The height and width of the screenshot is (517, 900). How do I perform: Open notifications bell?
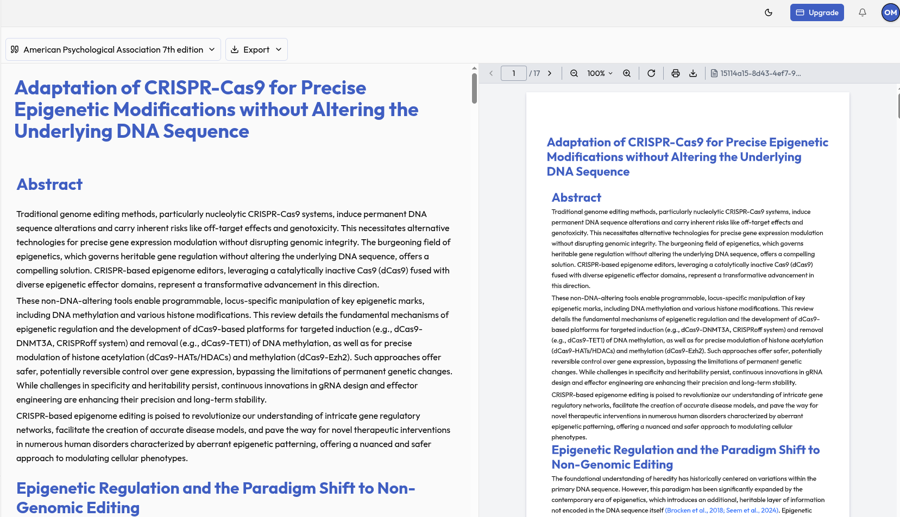(863, 12)
